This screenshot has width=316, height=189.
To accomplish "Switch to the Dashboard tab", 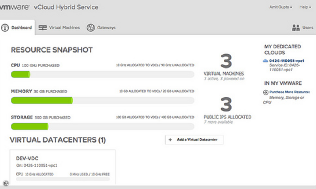I will pos(17,28).
